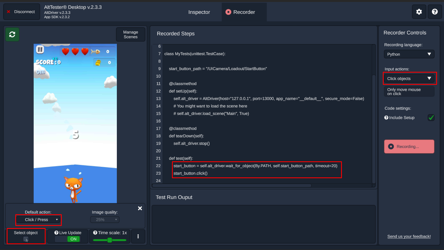Image resolution: width=444 pixels, height=250 pixels.
Task: Click the Include Setup help icon
Action: coord(386,118)
